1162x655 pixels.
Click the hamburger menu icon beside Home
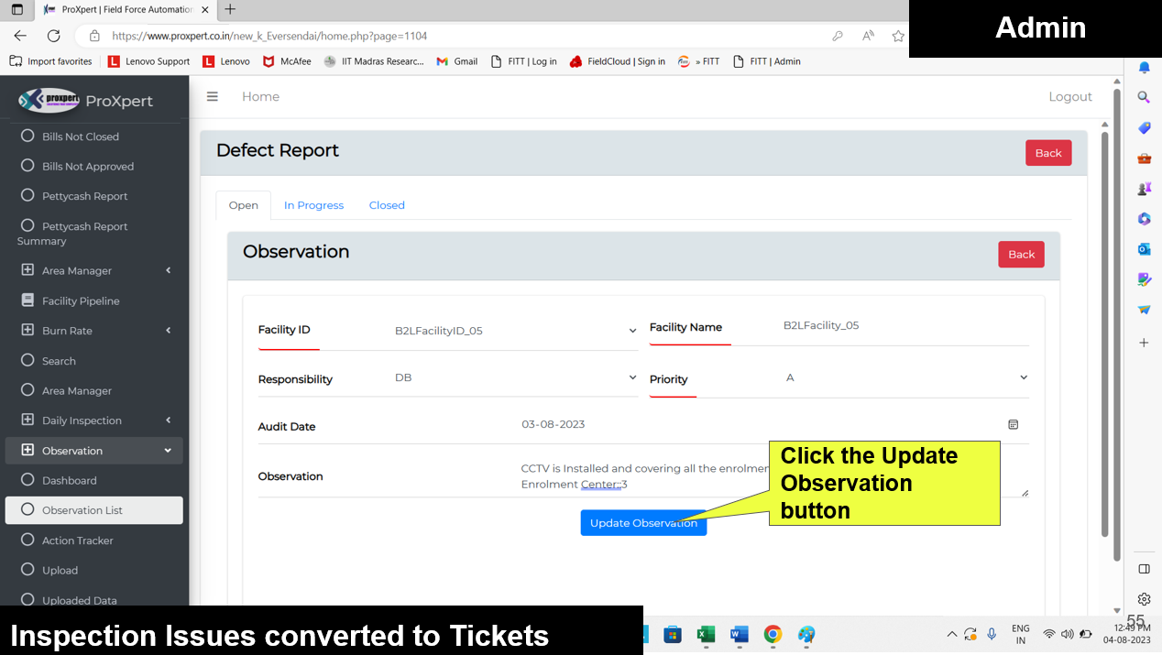(x=213, y=96)
